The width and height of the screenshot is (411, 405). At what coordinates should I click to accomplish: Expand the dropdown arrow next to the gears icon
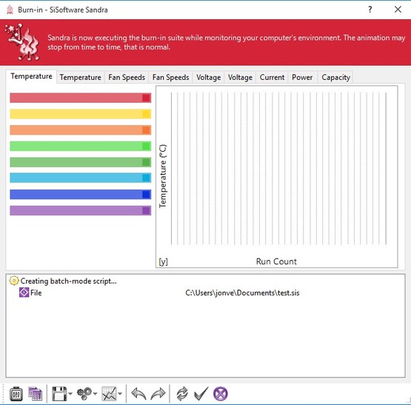[95, 394]
